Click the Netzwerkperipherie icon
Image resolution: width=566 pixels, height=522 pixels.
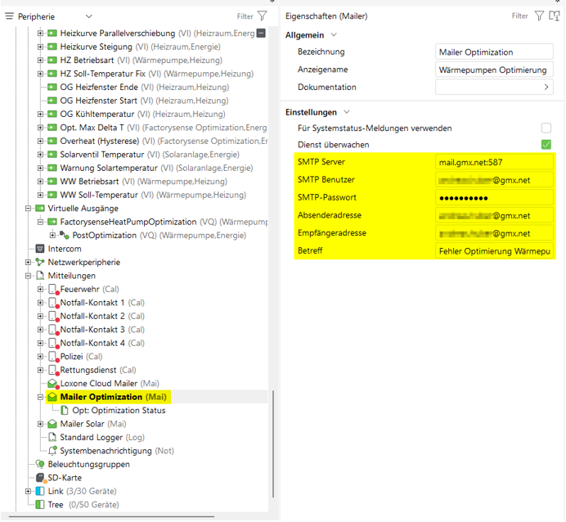point(39,262)
